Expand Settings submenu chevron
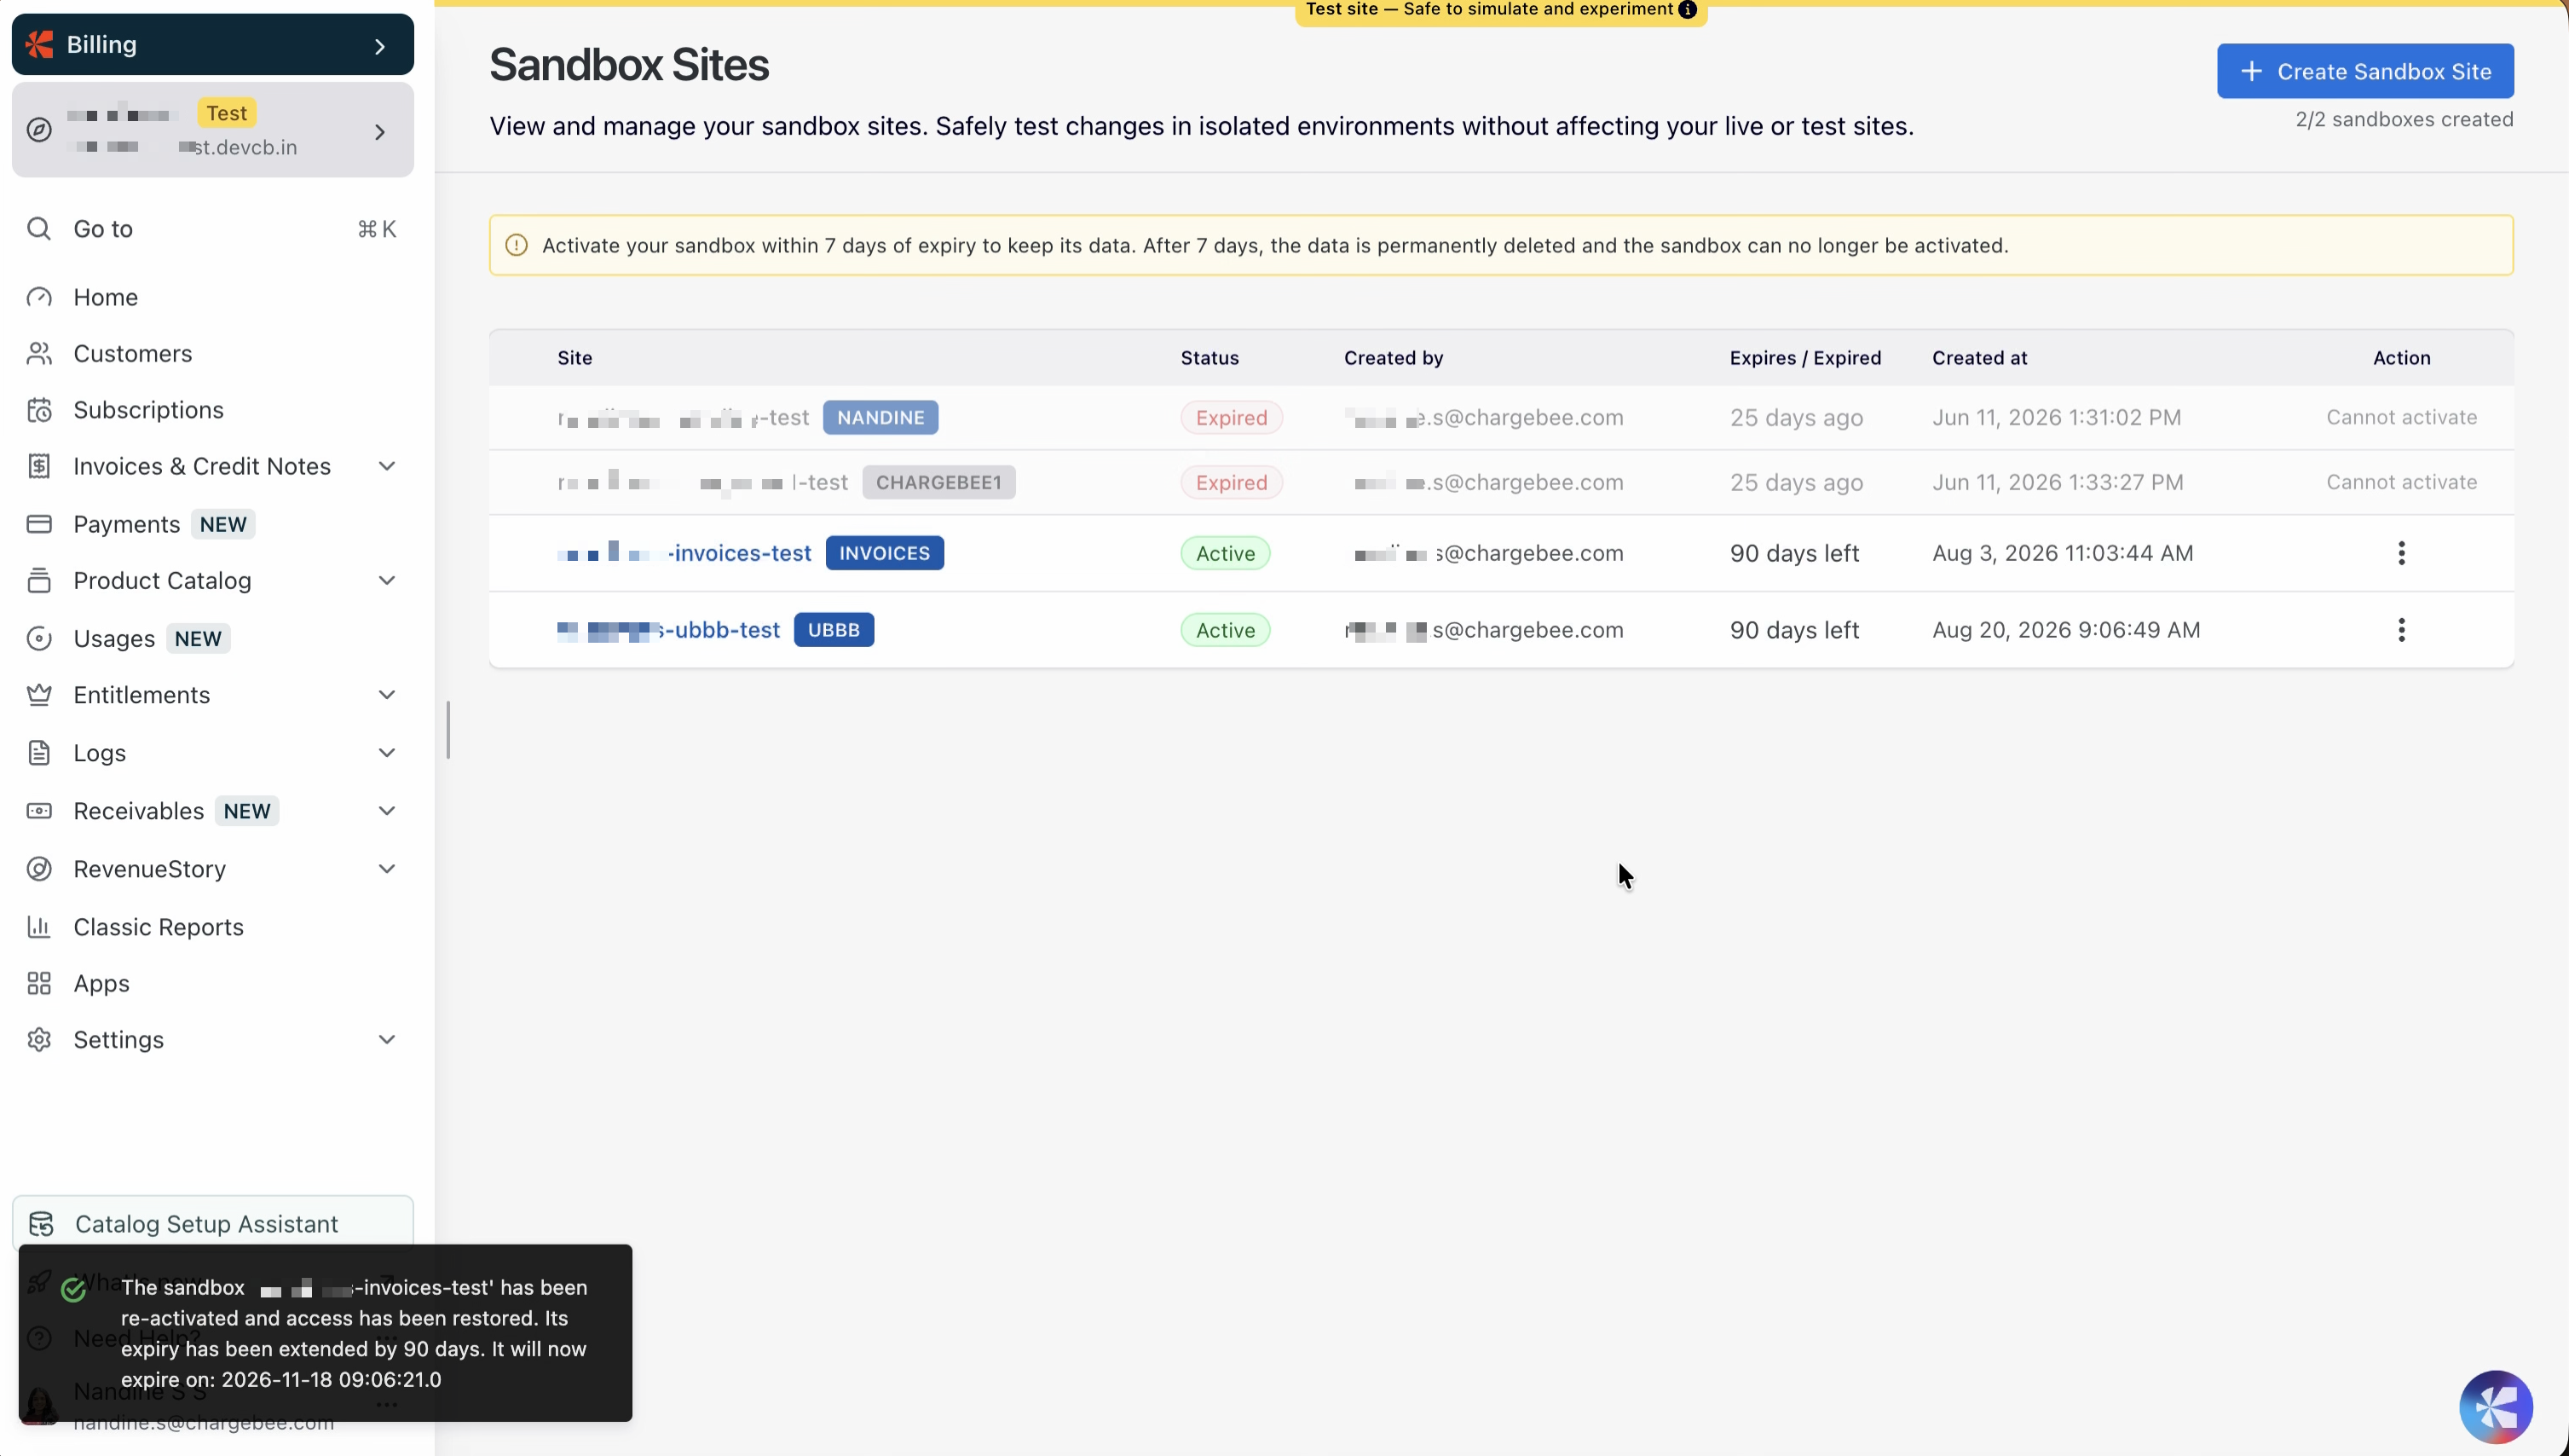The image size is (2569, 1456). (387, 1040)
